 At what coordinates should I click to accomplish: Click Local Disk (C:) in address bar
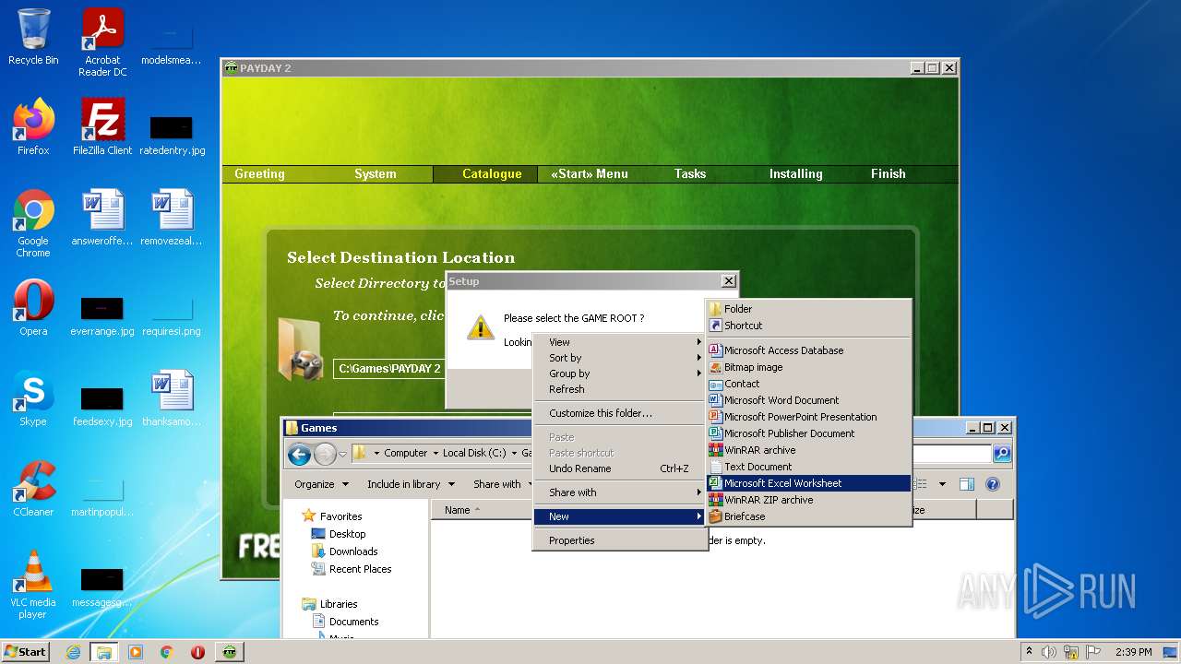coord(474,454)
